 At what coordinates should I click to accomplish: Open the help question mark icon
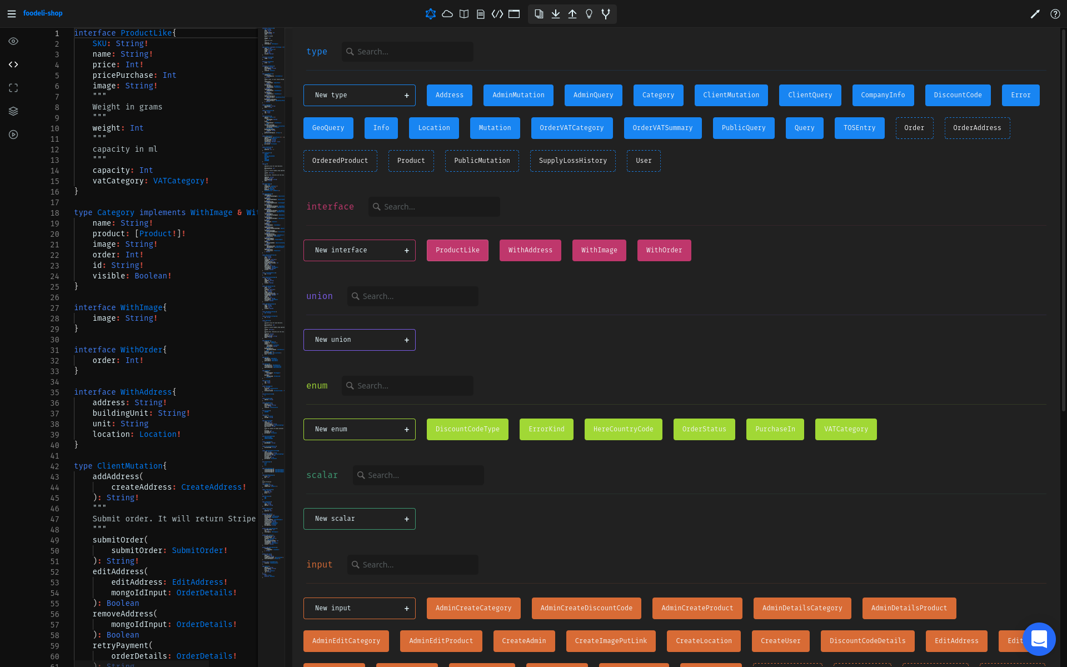[1055, 14]
